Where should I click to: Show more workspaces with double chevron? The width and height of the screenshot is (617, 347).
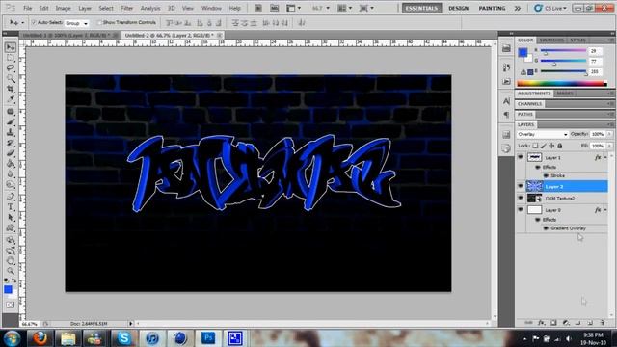click(x=518, y=8)
